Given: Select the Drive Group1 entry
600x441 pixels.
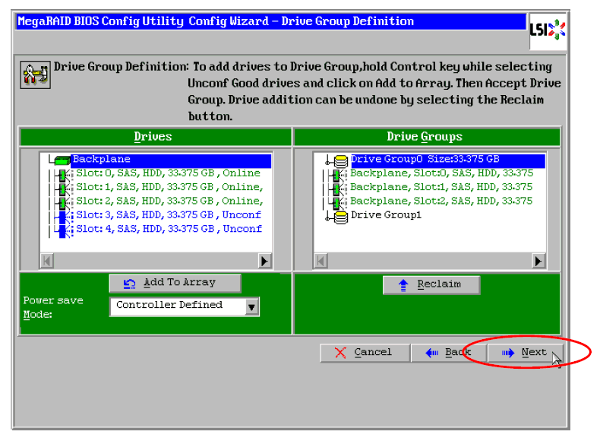Looking at the screenshot, I should (386, 215).
